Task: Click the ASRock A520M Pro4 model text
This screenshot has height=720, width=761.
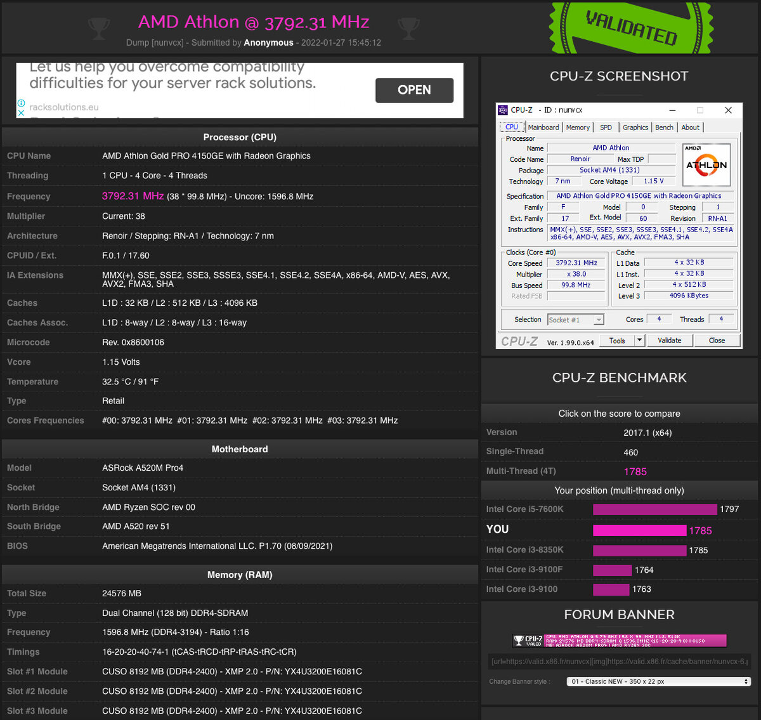Action: [143, 468]
